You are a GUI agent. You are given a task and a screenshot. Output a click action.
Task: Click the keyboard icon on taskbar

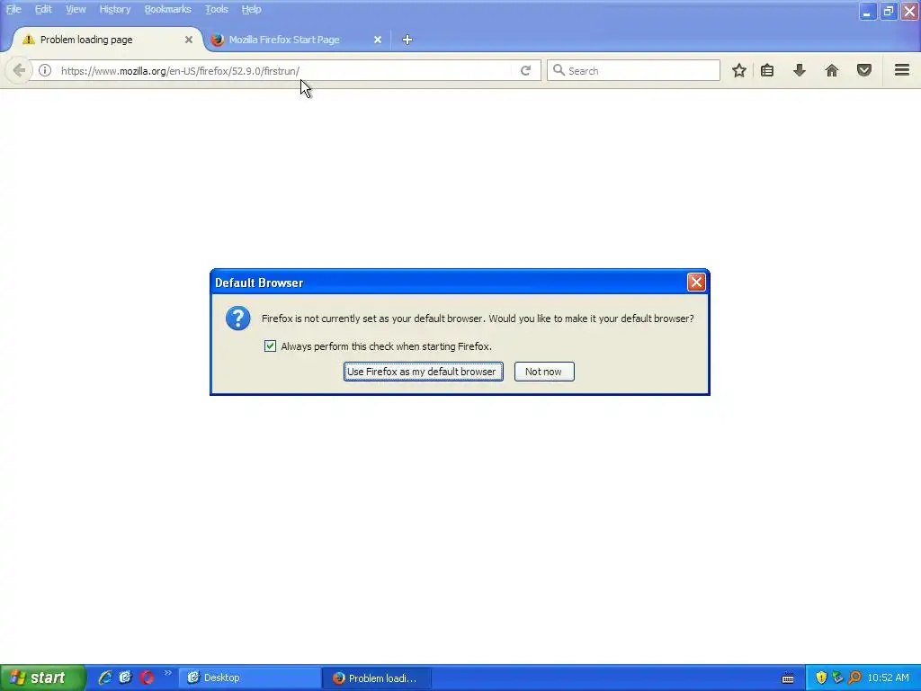click(x=788, y=678)
